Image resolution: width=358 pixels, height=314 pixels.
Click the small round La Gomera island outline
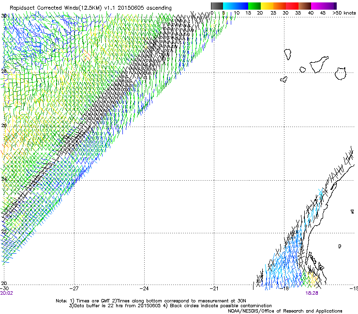[303, 70]
